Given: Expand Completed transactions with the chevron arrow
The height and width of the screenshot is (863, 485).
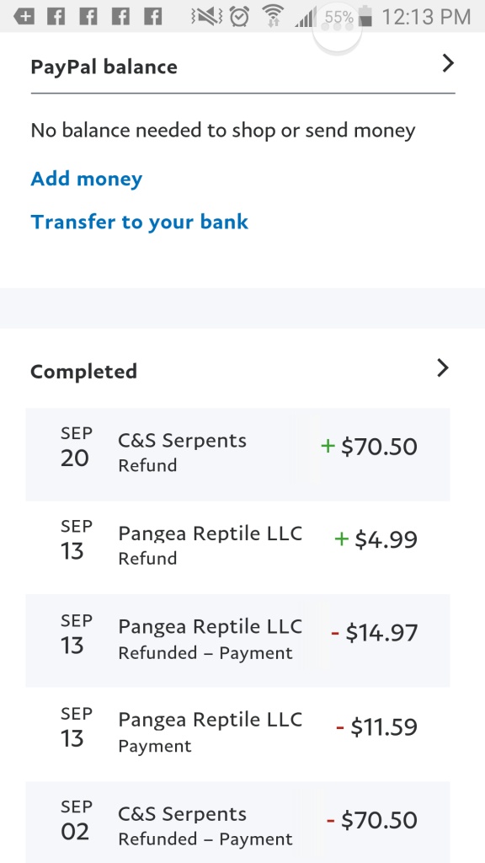Looking at the screenshot, I should pyautogui.click(x=443, y=367).
